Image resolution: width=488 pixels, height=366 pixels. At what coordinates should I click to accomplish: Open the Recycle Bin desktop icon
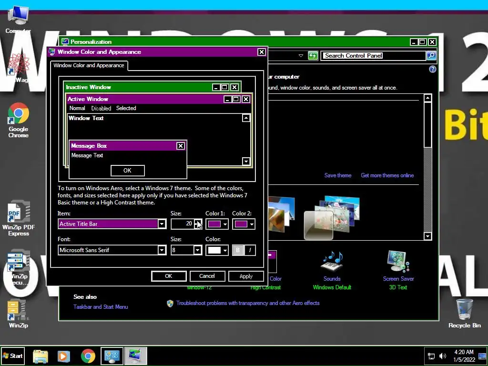coord(464,313)
